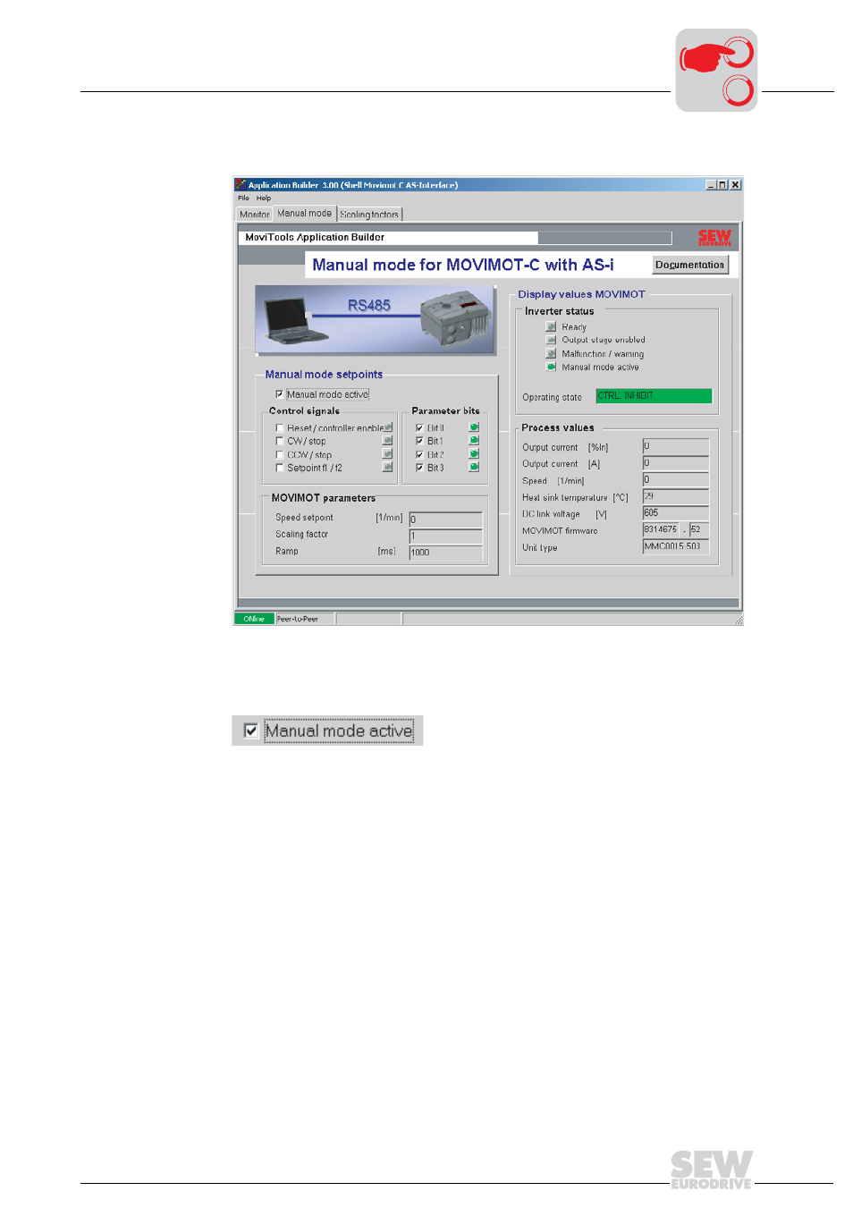The image size is (853, 1208).
Task: Open the File menu
Action: [243, 199]
